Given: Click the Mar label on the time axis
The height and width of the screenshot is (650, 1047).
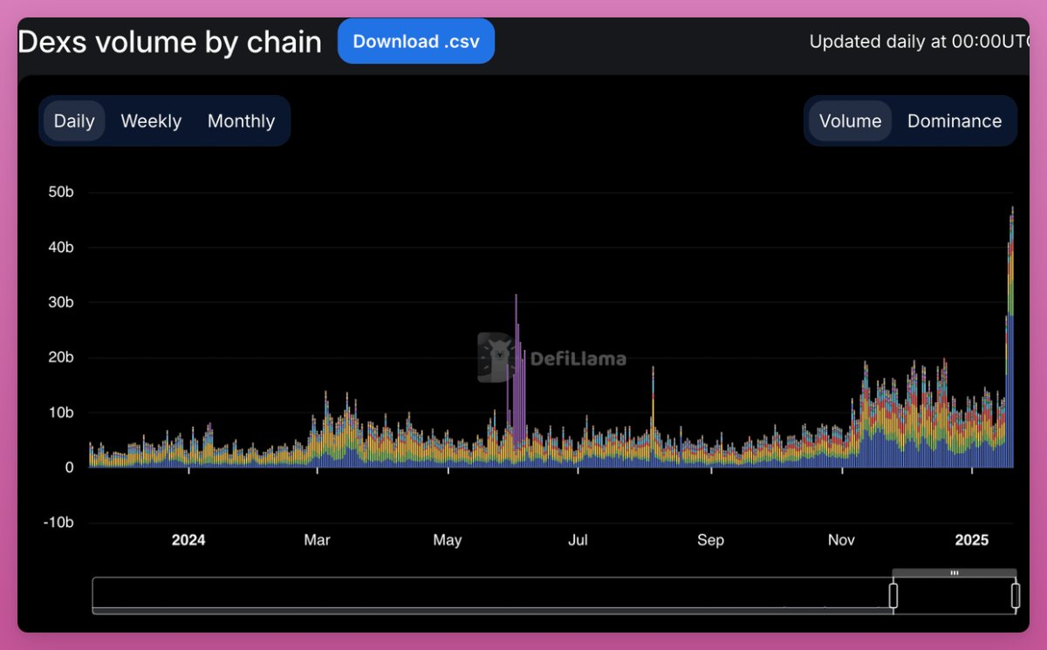Looking at the screenshot, I should [317, 540].
